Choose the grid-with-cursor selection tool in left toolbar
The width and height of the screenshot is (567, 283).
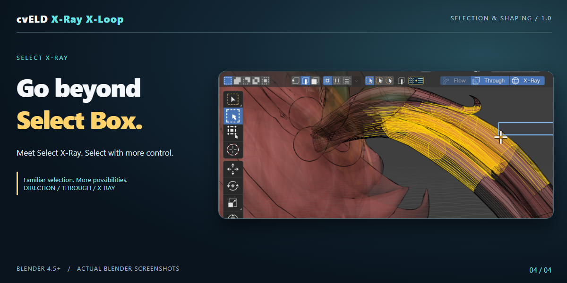click(233, 133)
